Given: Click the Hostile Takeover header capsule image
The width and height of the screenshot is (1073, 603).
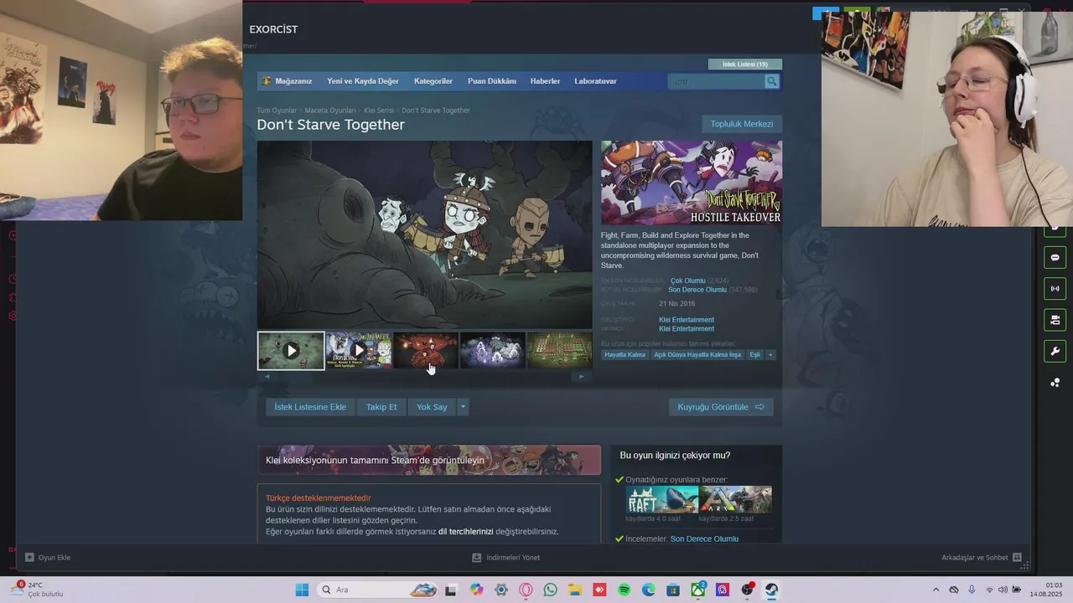Looking at the screenshot, I should tap(692, 183).
